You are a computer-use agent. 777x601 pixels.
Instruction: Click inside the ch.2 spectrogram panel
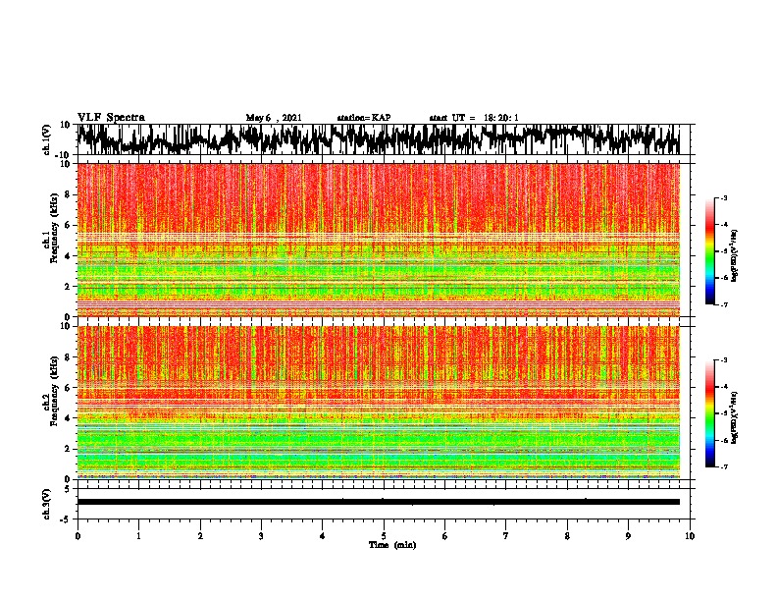point(378,403)
